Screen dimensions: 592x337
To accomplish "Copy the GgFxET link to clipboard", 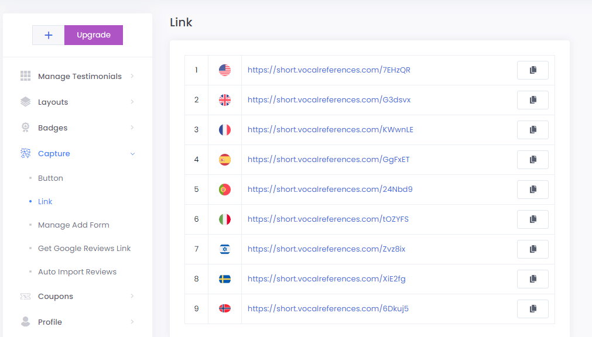I will click(x=533, y=159).
